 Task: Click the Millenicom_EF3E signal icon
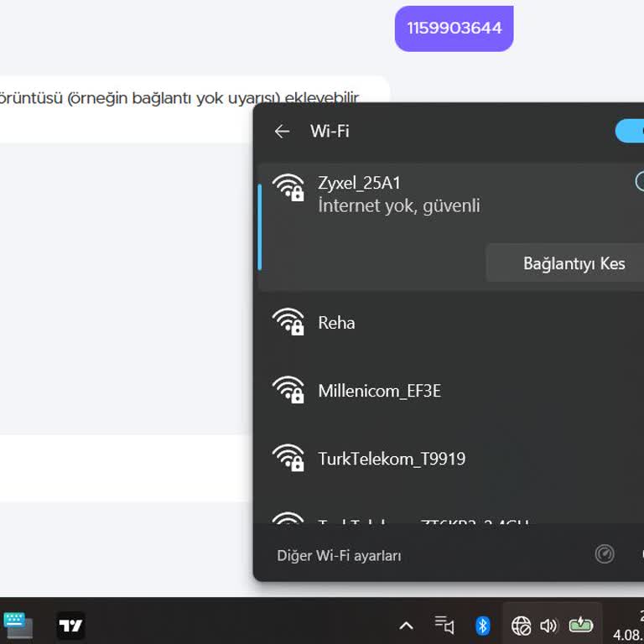click(288, 390)
